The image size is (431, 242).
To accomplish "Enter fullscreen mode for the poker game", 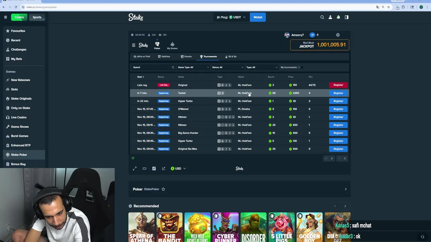I will (x=135, y=168).
